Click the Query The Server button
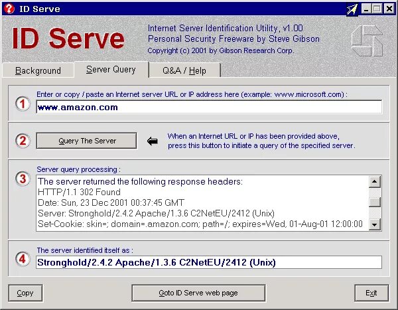Image resolution: width=398 pixels, height=310 pixels. click(x=86, y=141)
